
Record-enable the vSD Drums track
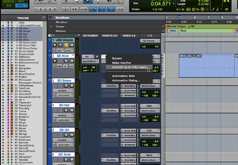tap(55, 45)
